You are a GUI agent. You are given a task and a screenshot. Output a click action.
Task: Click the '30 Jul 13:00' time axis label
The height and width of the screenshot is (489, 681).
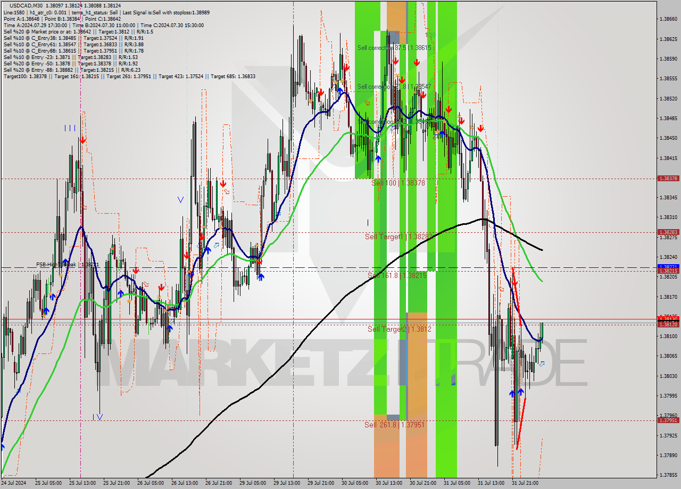tap(388, 483)
